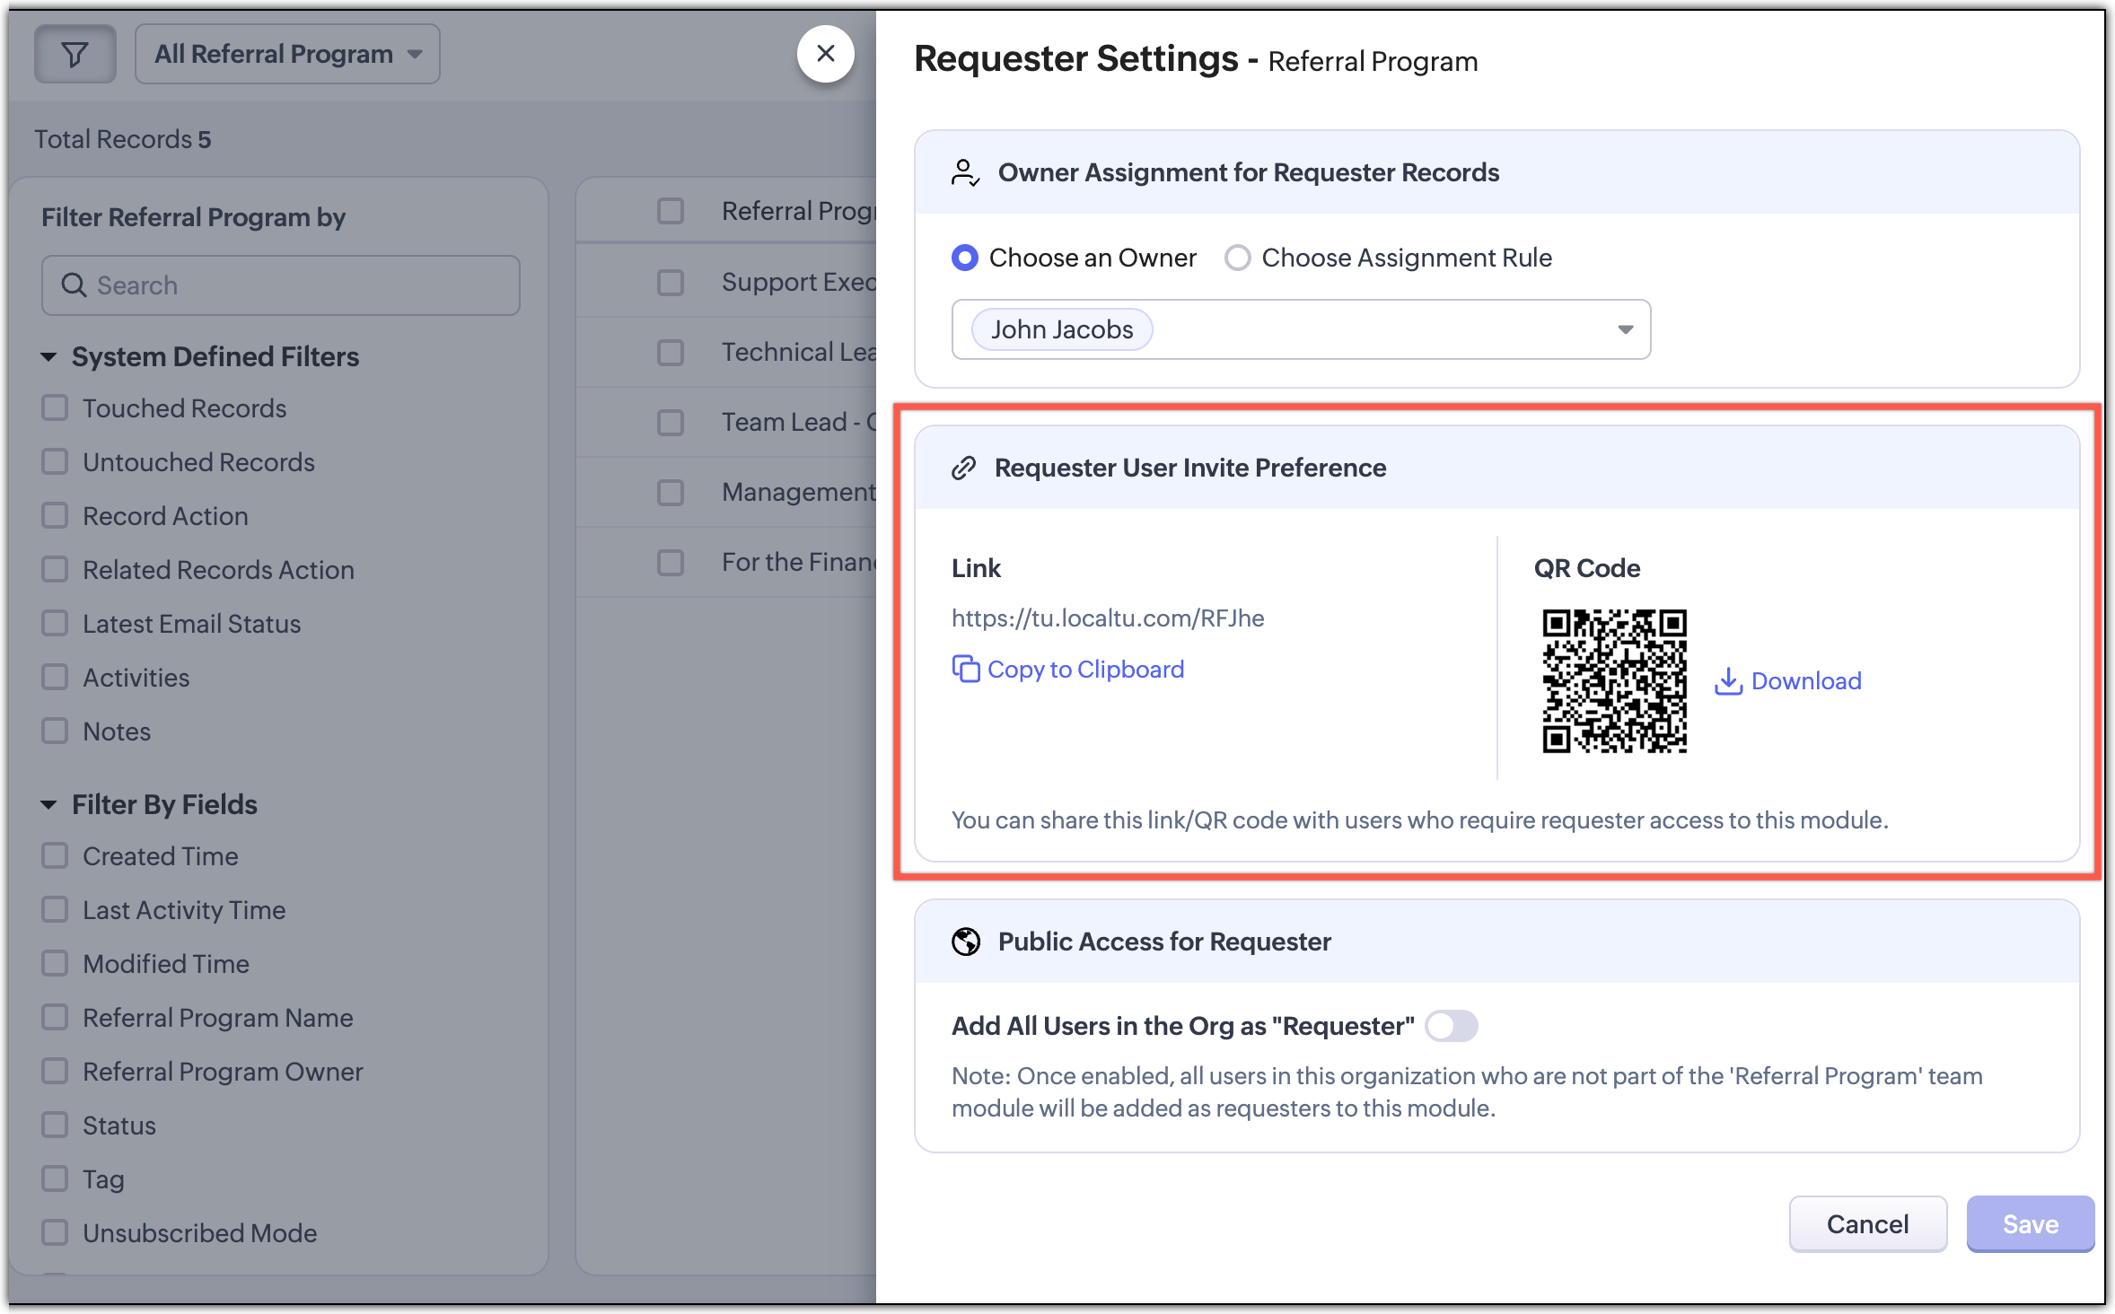Select Choose an Owner radio option
This screenshot has height=1314, width=2115.
pyautogui.click(x=965, y=258)
